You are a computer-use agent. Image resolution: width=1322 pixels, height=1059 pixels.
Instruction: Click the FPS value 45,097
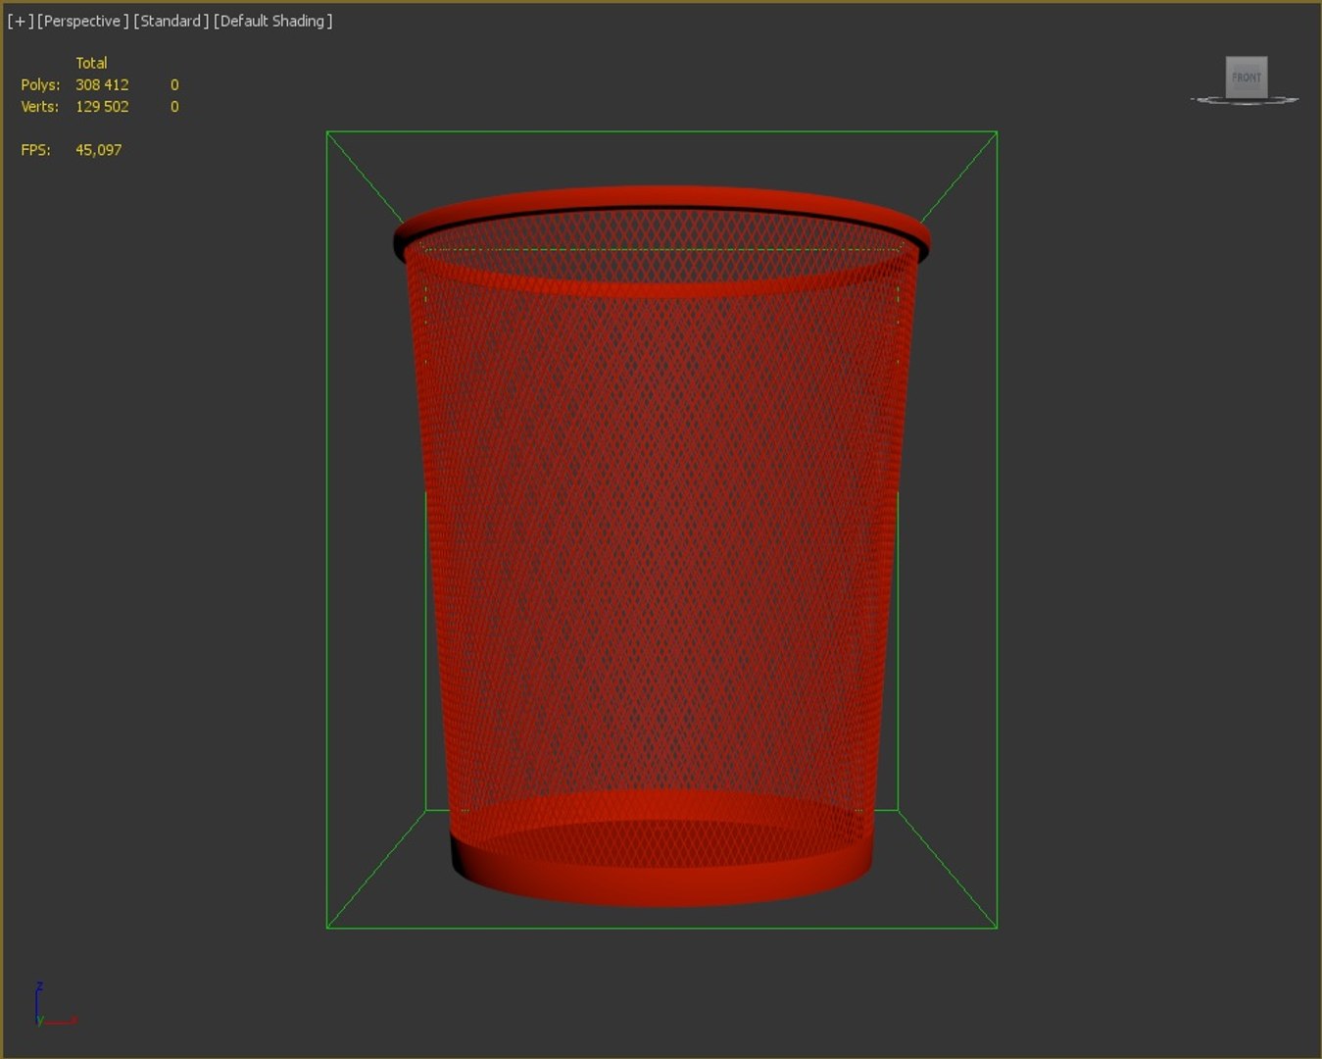(x=99, y=150)
